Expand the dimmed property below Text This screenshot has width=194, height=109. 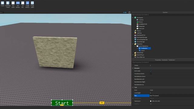pos(133,98)
